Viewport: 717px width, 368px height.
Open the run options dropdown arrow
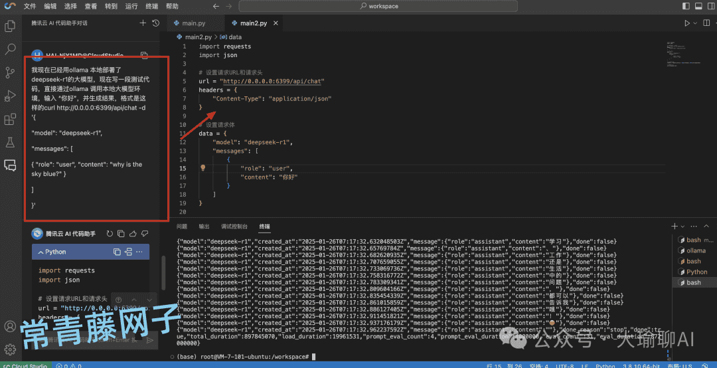[695, 23]
